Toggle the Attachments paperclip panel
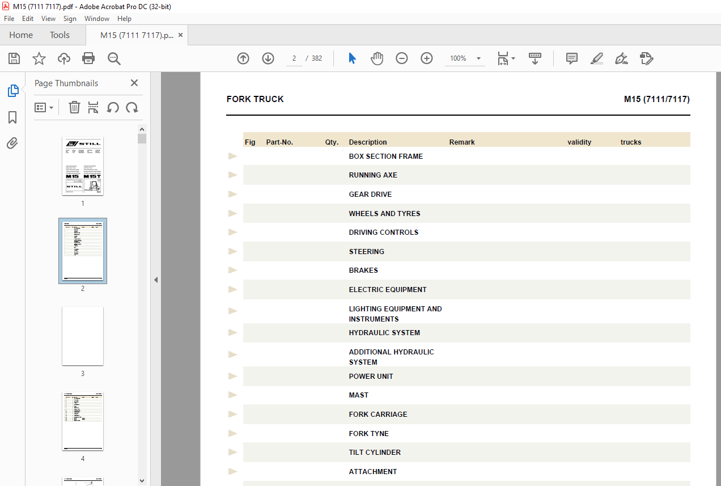This screenshot has width=721, height=486. pos(12,143)
